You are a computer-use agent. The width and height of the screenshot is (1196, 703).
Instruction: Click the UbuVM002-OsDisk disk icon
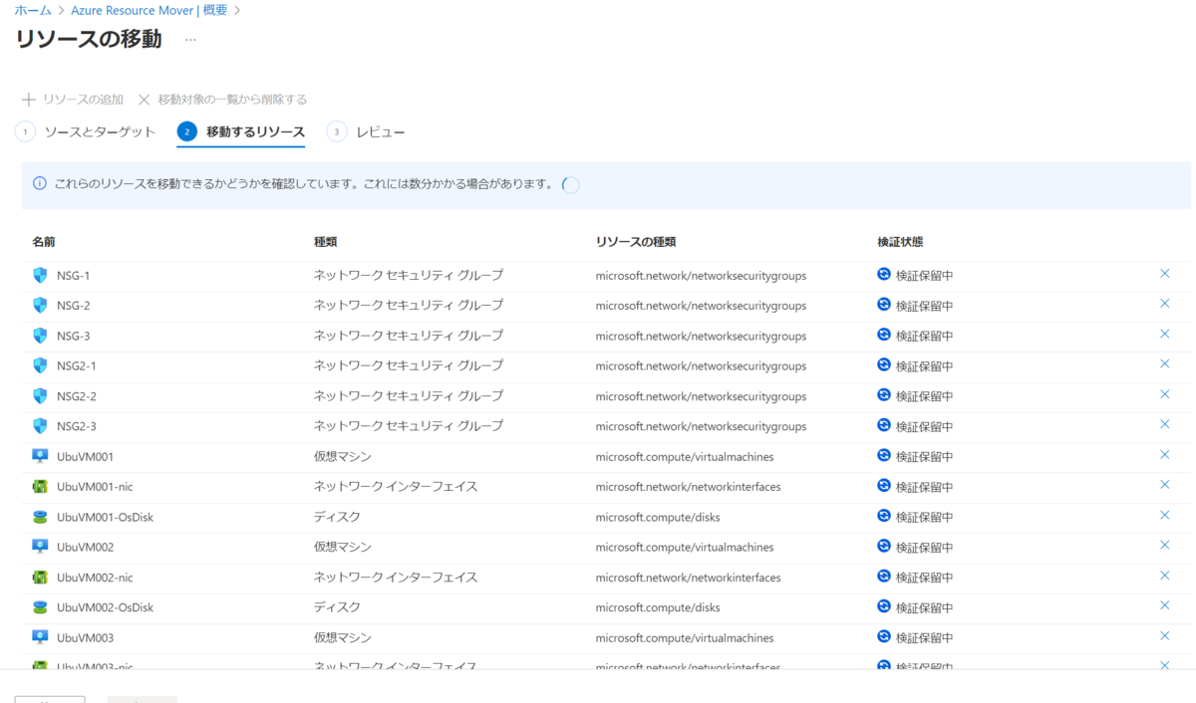(x=40, y=607)
